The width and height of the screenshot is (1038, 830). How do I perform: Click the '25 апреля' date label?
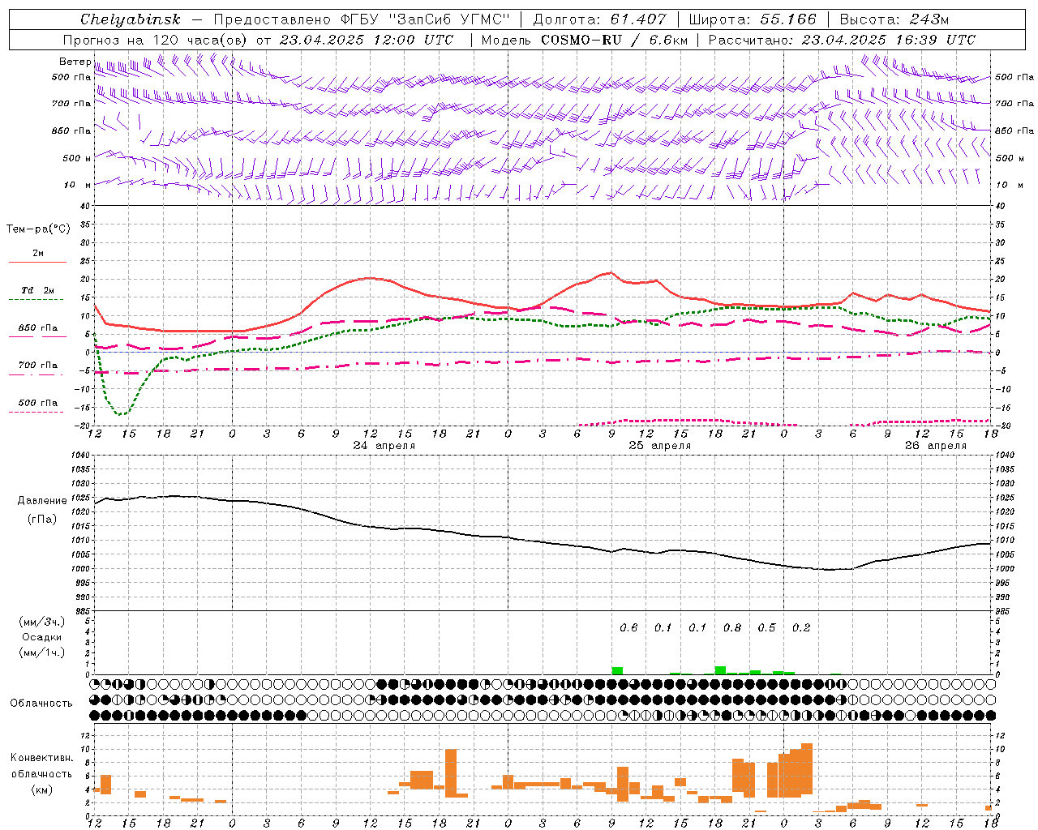[659, 446]
